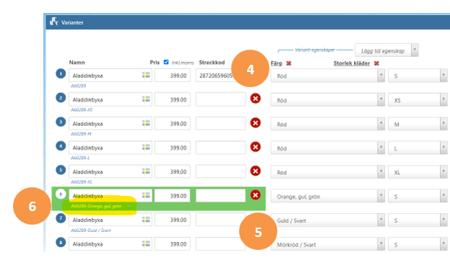Focus the name field in row 8
The image size is (450, 260).
[111, 244]
